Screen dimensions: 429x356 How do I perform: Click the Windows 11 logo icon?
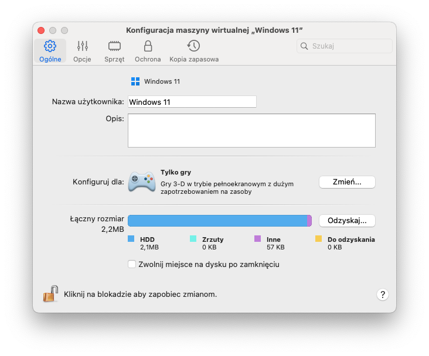tap(135, 81)
